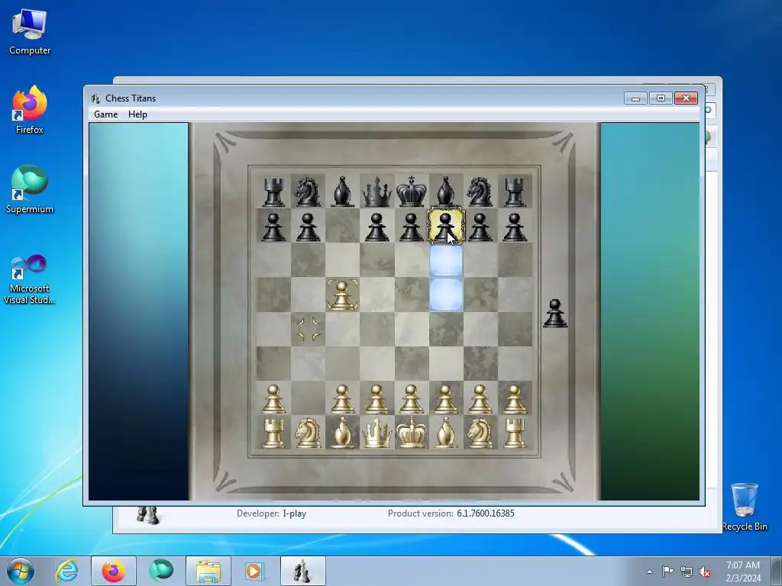Select the black knight beside the left rook
Viewport: 782px width, 586px height.
click(x=308, y=192)
